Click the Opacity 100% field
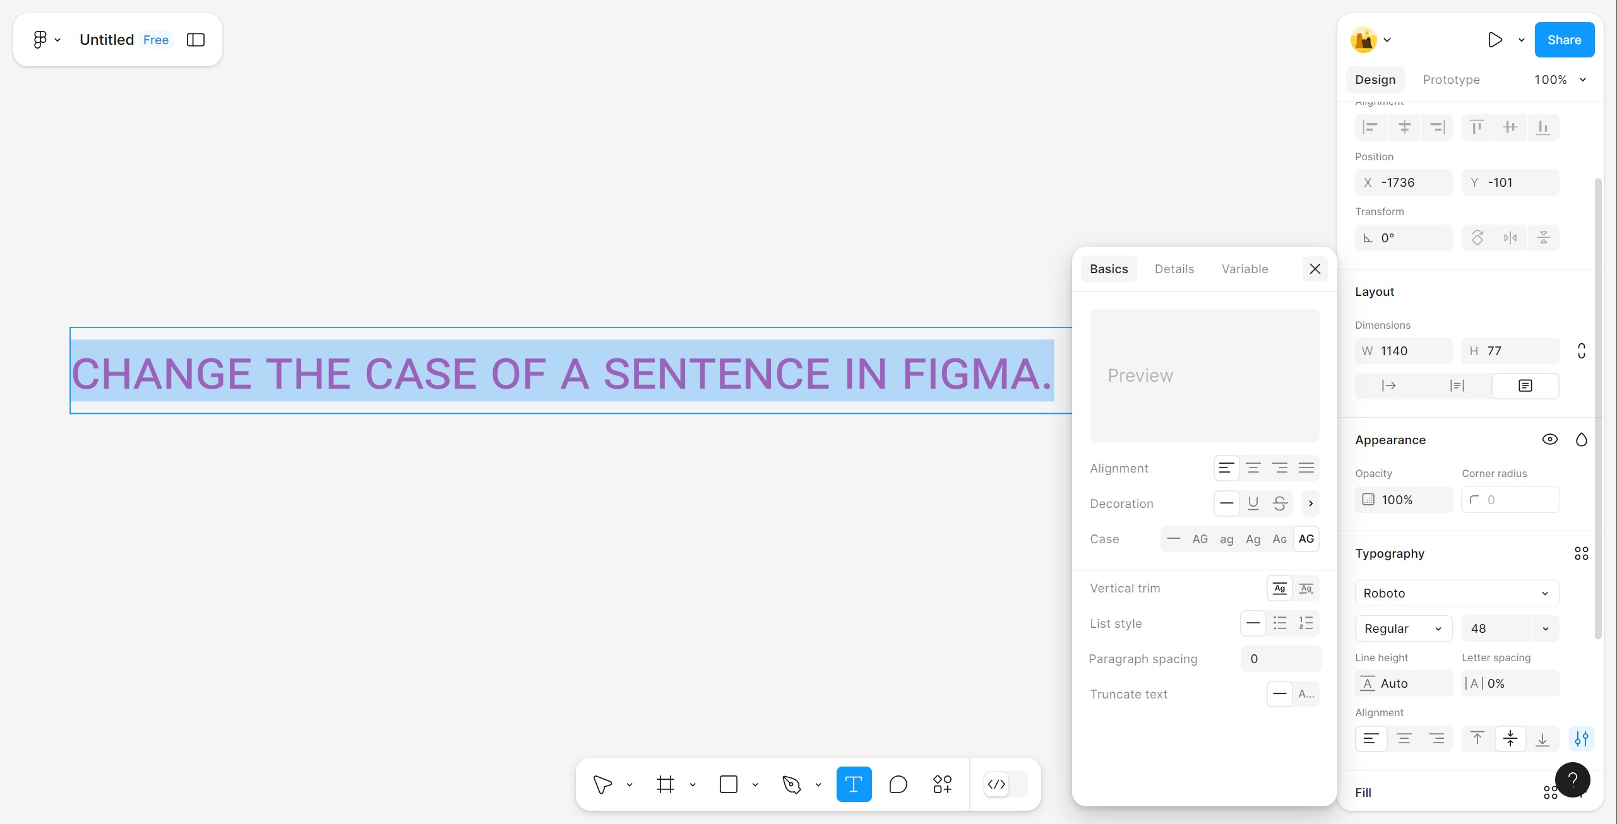Image resolution: width=1617 pixels, height=824 pixels. tap(1404, 500)
